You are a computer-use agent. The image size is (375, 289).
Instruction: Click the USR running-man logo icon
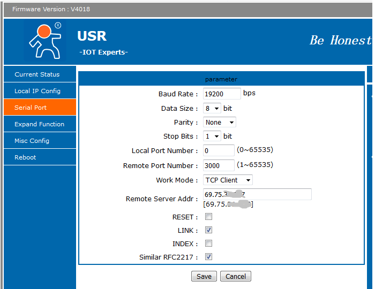[x=45, y=41]
